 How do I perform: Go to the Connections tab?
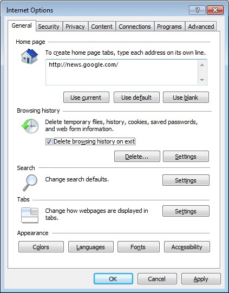click(x=135, y=27)
